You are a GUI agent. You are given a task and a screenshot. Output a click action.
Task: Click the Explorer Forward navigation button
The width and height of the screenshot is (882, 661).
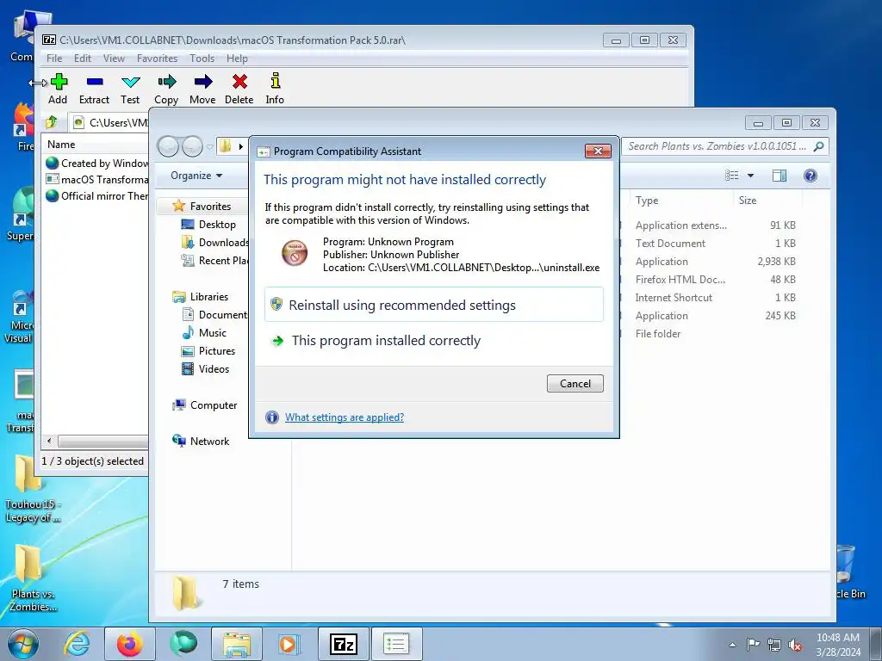(x=192, y=146)
